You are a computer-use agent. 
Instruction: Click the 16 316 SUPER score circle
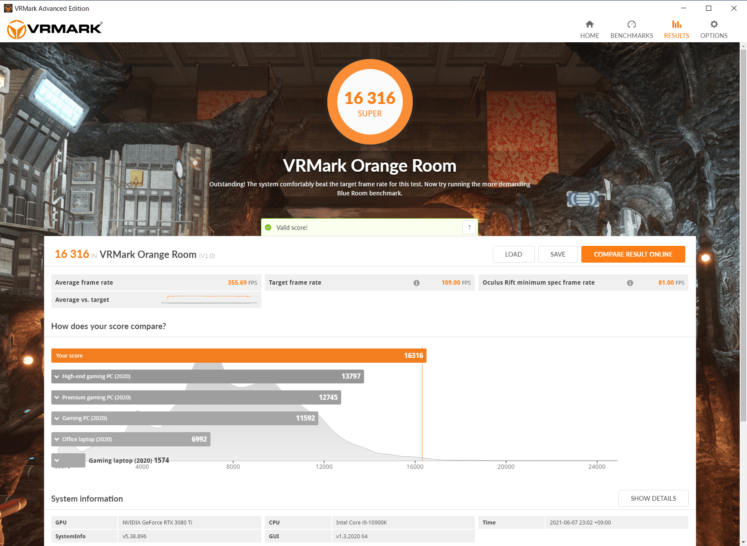[370, 102]
